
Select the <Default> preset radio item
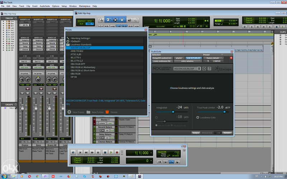click(x=68, y=41)
